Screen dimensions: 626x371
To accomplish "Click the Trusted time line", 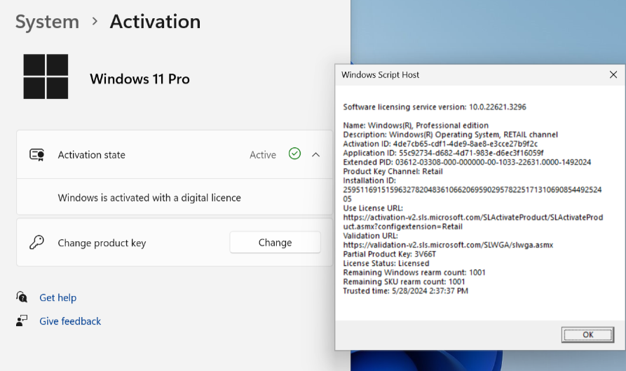I will click(x=405, y=291).
